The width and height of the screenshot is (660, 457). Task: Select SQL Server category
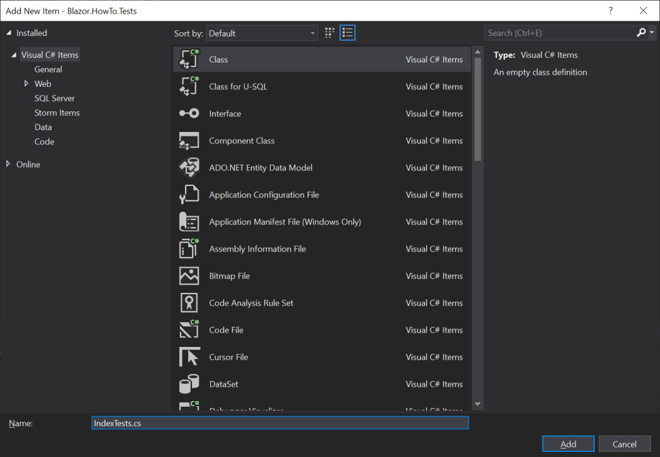(x=54, y=98)
